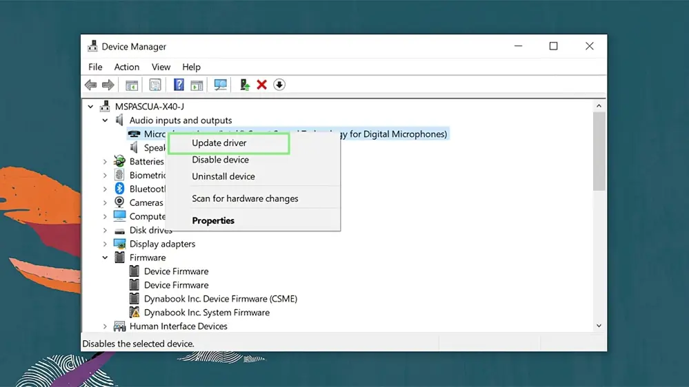Select Dynabook Inc. System Firmware entry
689x387 pixels.
206,313
